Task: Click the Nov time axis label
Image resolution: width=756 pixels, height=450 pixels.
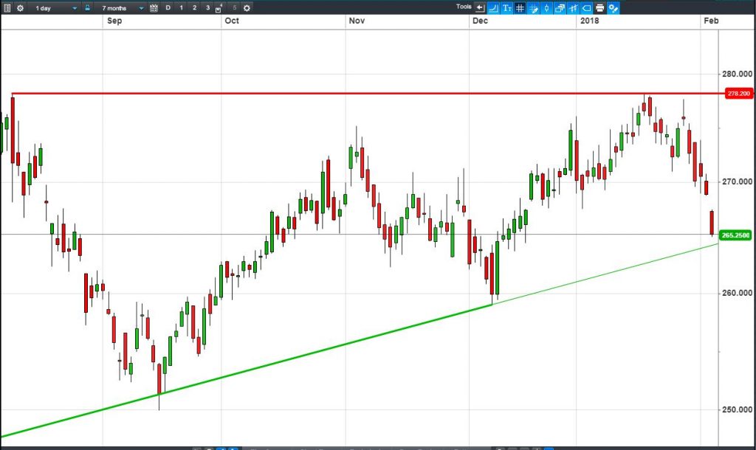Action: (x=357, y=21)
